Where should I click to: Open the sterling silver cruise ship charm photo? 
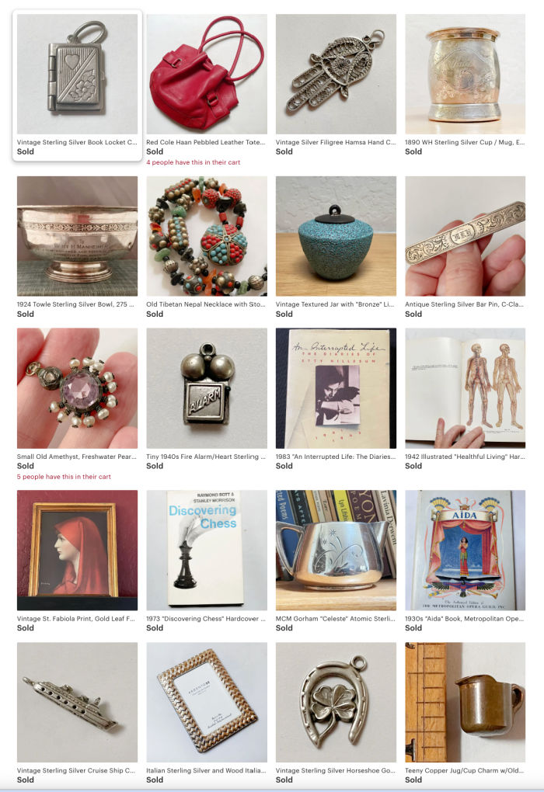(x=77, y=702)
